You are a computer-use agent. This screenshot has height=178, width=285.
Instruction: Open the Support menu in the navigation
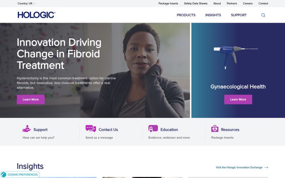[239, 15]
